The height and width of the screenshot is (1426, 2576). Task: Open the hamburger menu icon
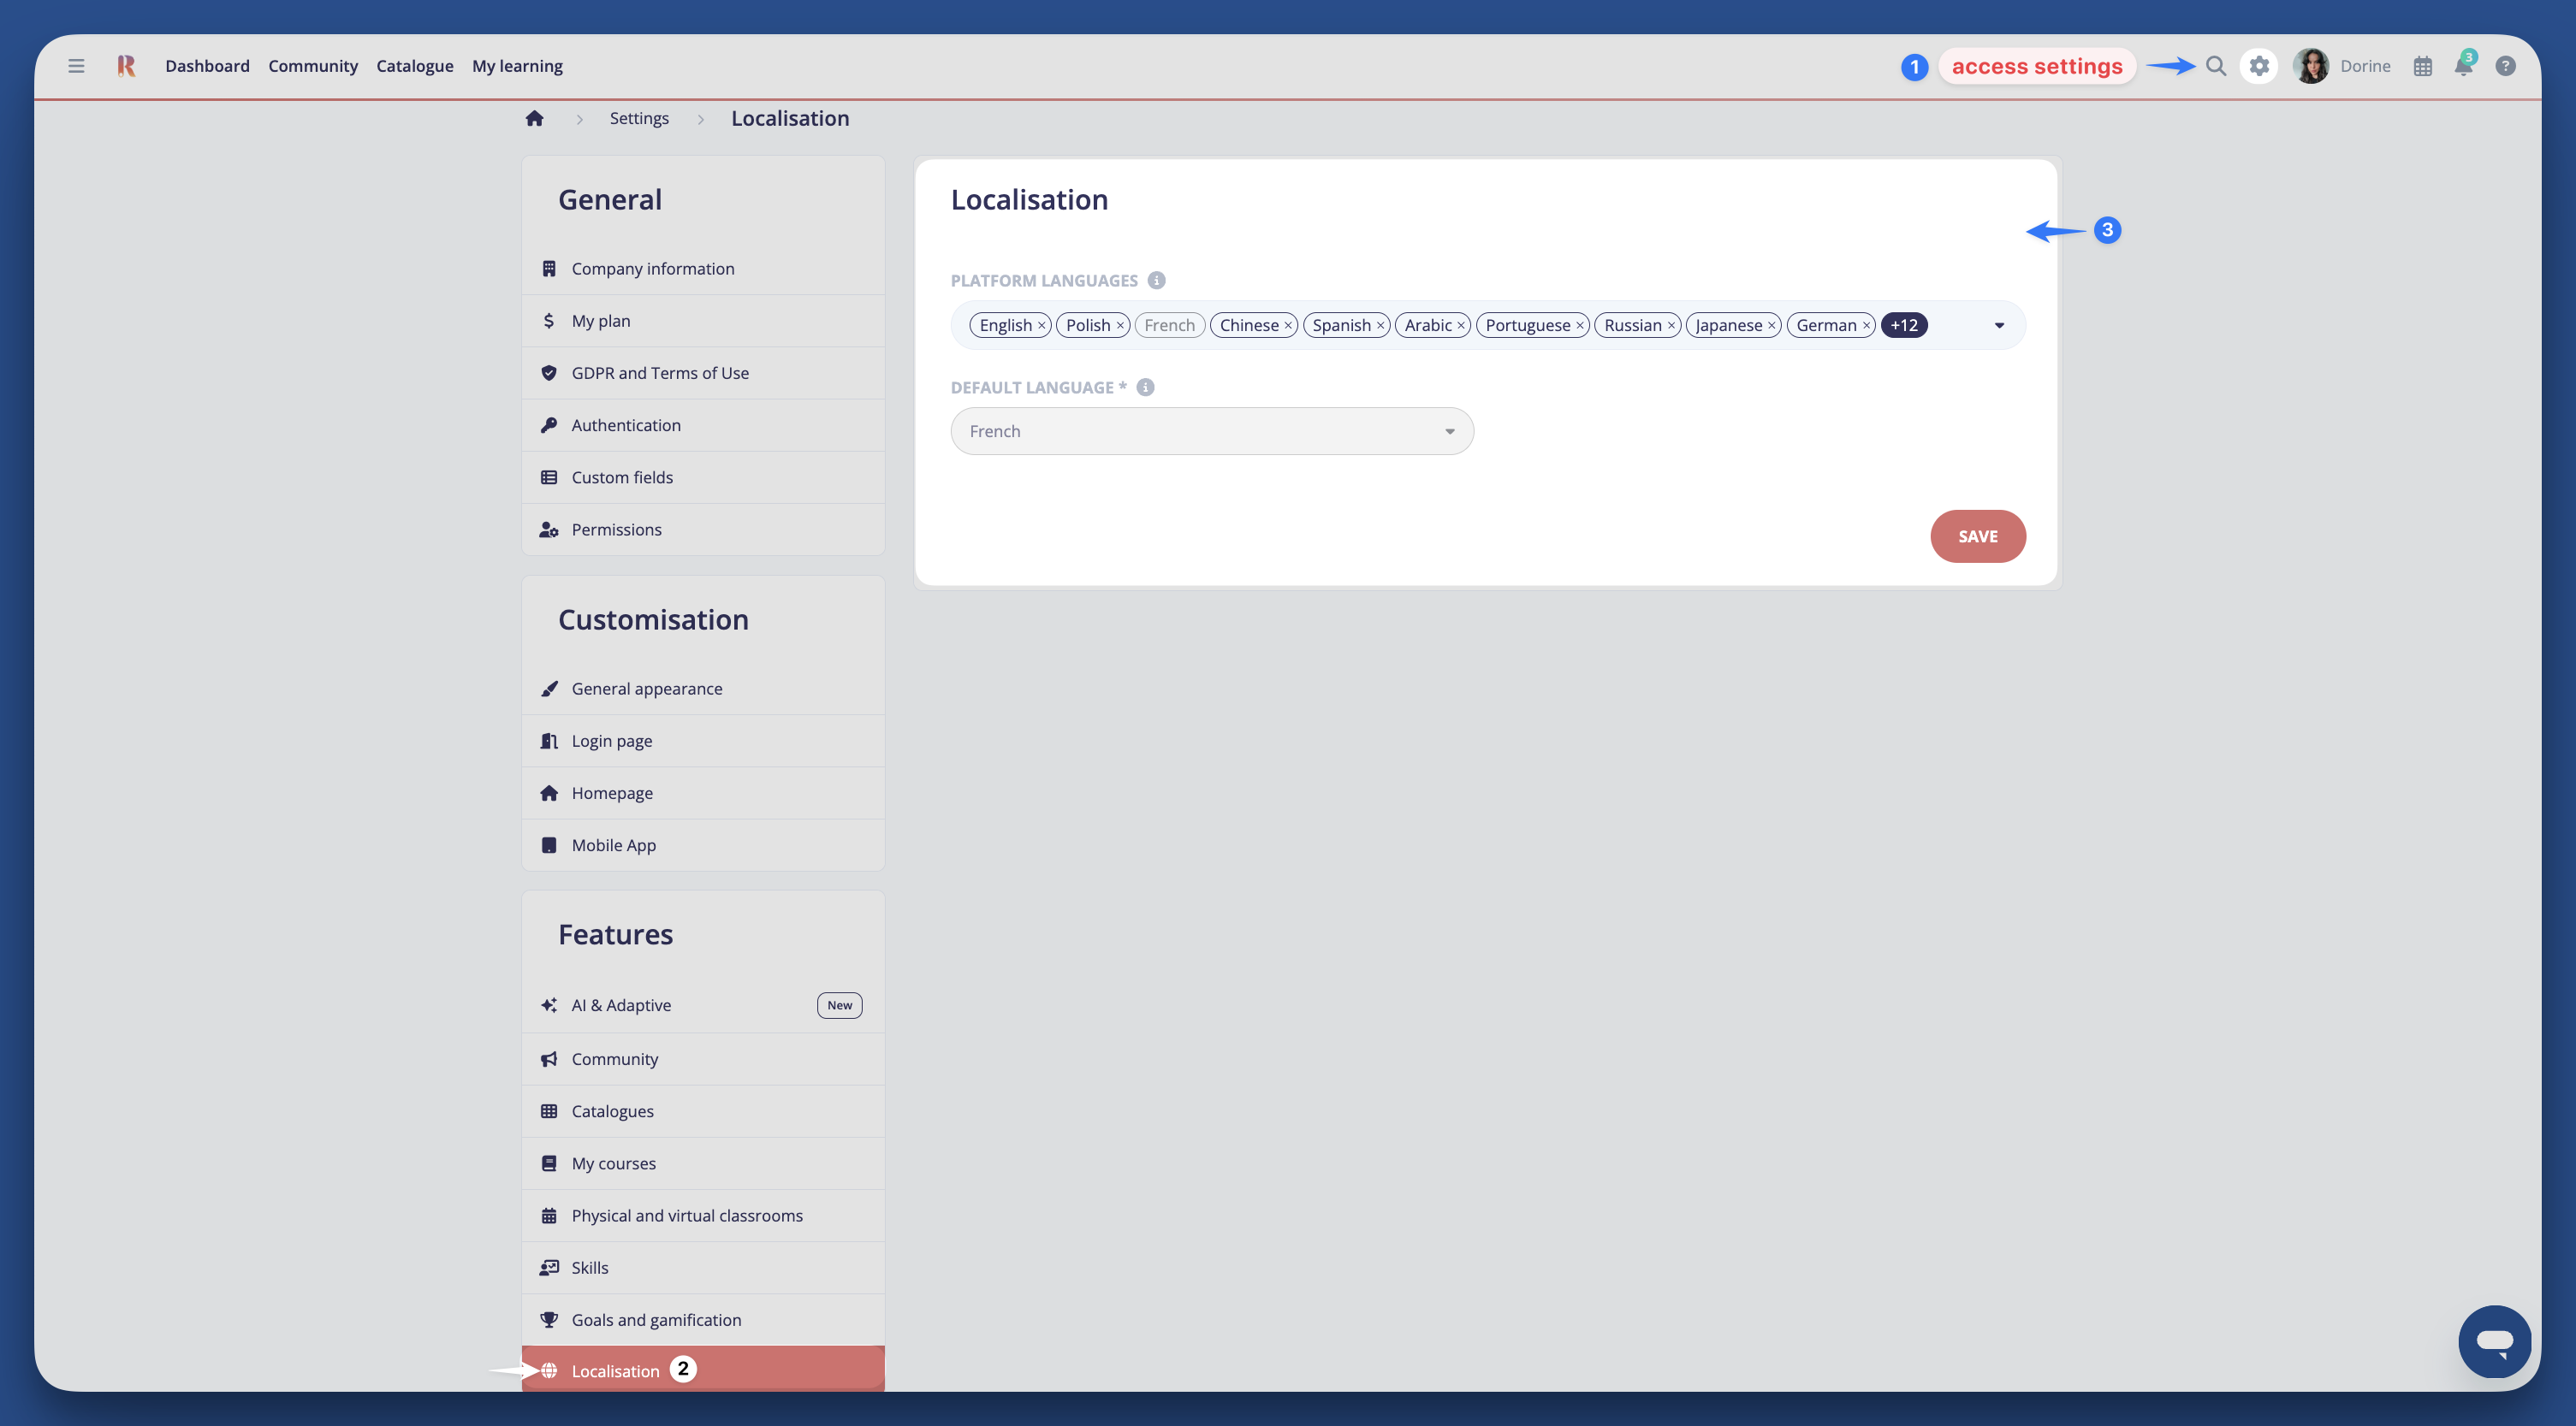(75, 65)
